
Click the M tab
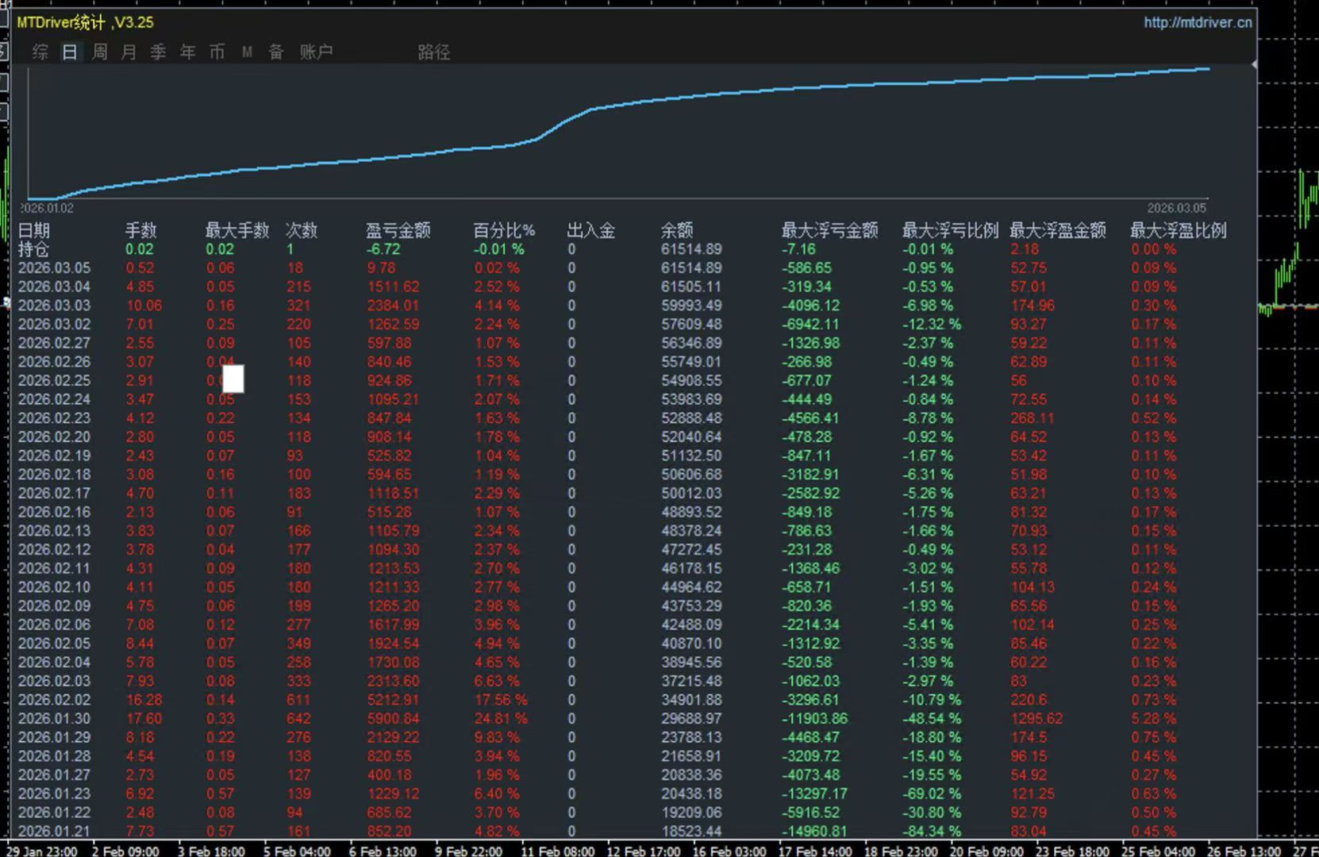pyautogui.click(x=247, y=52)
